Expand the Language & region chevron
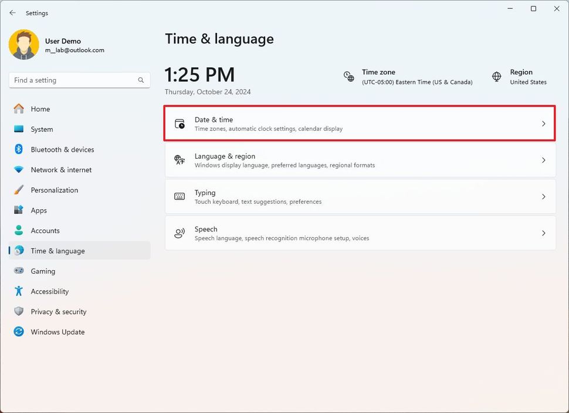The image size is (569, 413). click(x=543, y=160)
